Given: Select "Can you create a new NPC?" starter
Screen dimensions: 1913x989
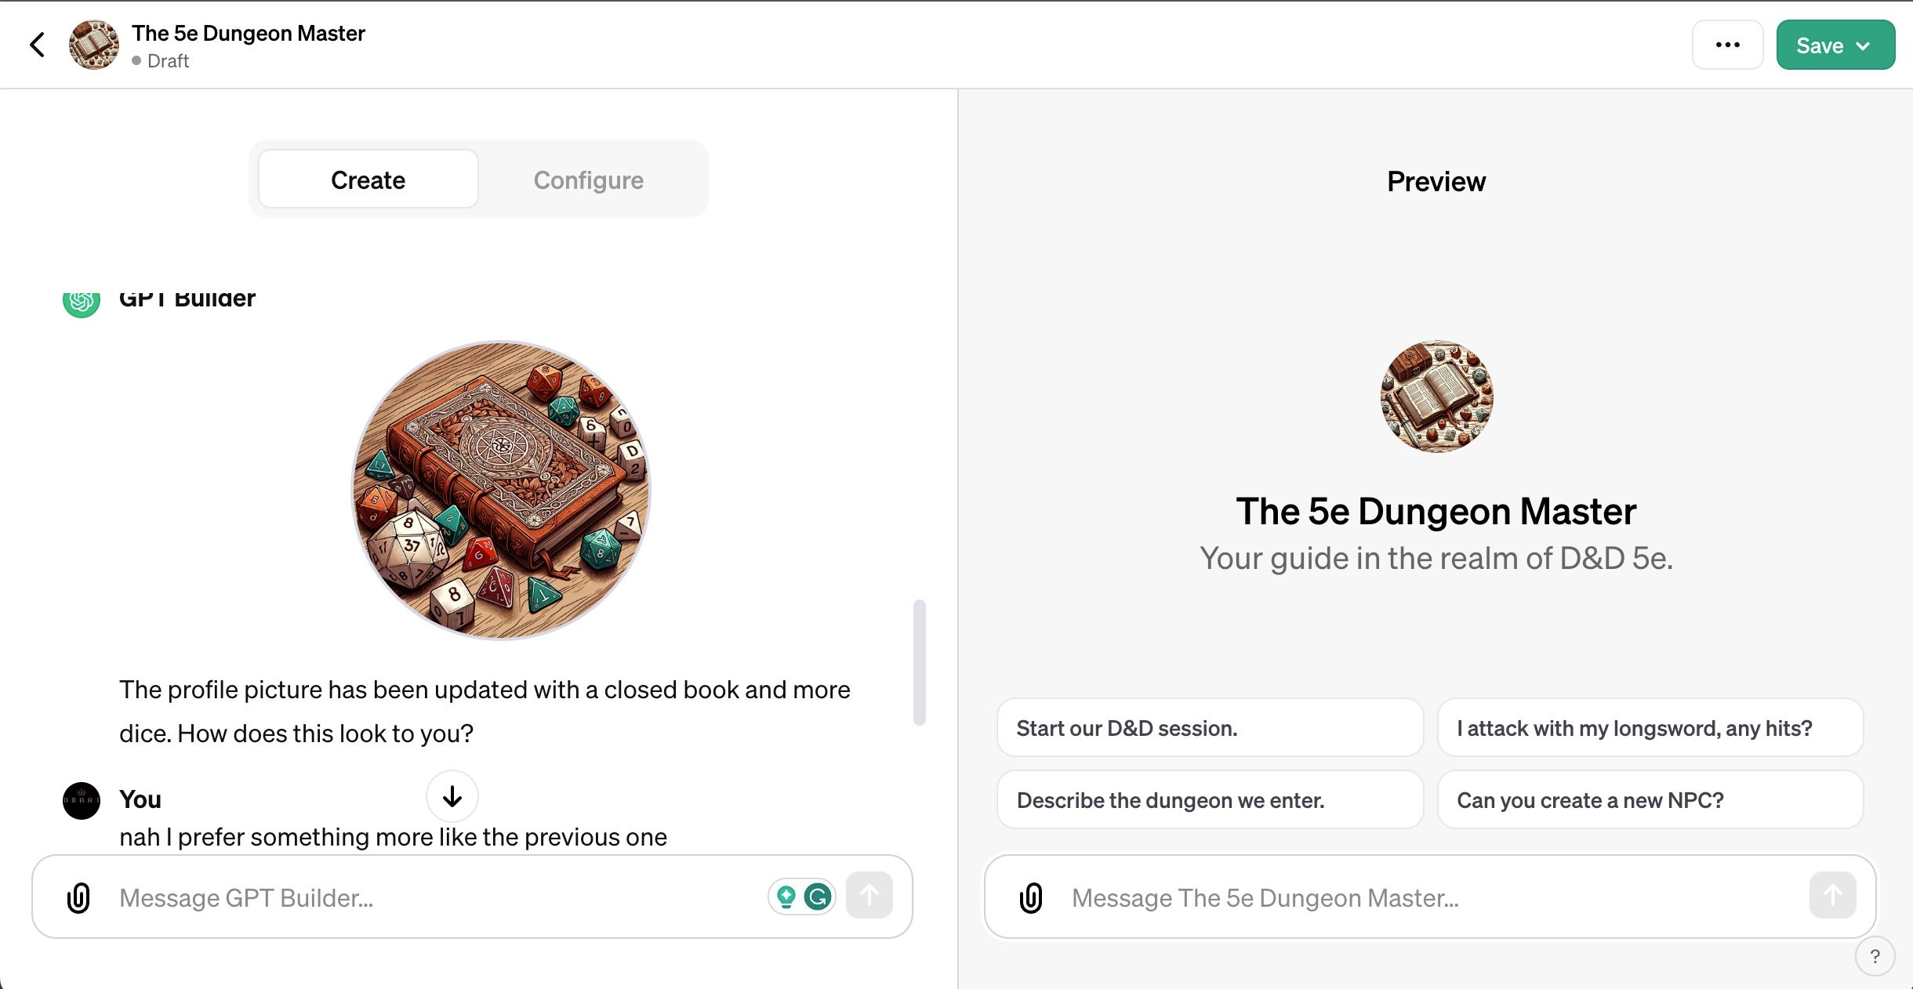Looking at the screenshot, I should coord(1650,800).
